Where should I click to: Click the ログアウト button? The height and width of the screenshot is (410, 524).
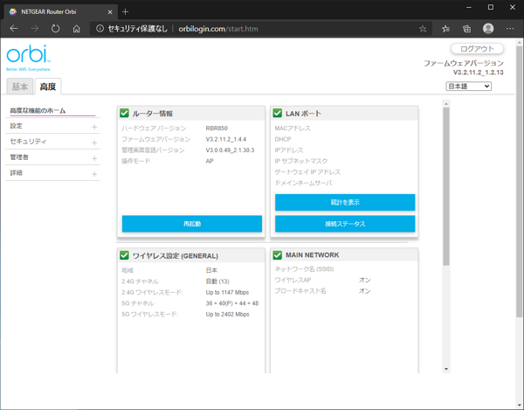click(477, 49)
